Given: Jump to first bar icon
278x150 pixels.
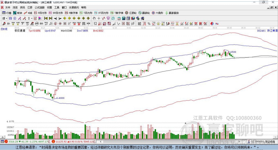Looking at the screenshot, I should pos(46,18).
